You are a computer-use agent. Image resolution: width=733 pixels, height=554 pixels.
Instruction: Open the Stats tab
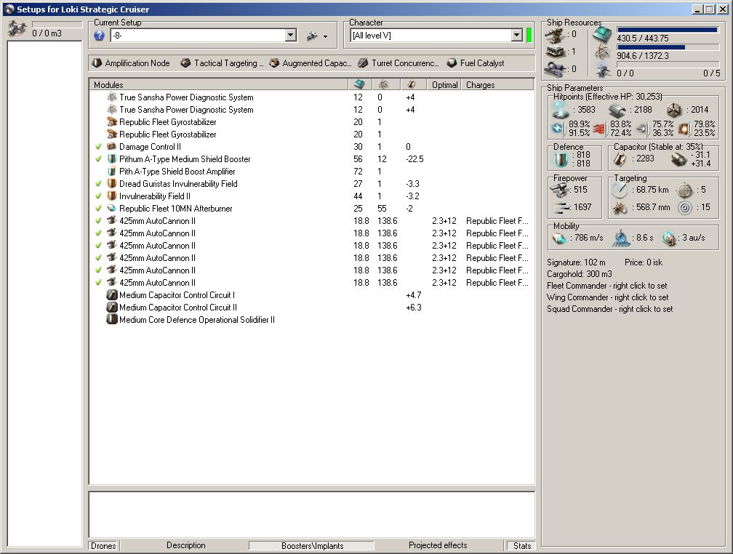[521, 545]
